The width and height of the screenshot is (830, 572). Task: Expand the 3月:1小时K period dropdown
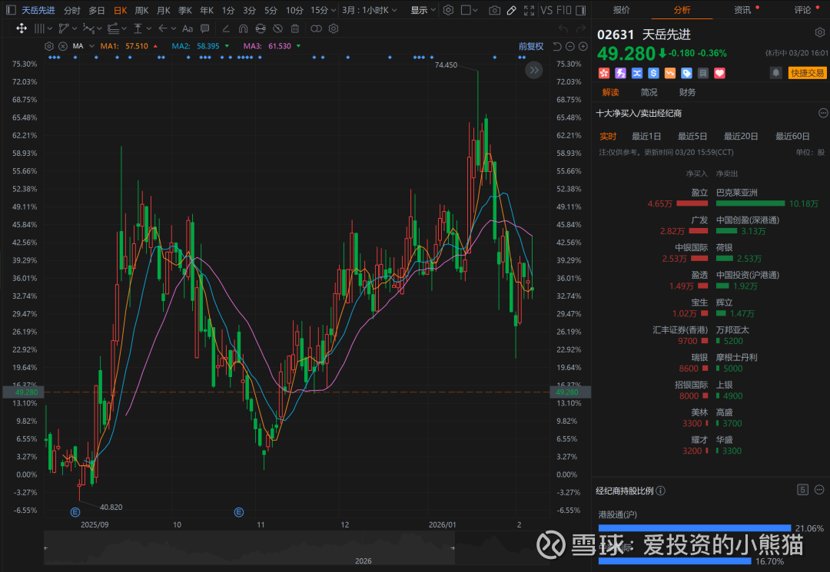[x=370, y=11]
